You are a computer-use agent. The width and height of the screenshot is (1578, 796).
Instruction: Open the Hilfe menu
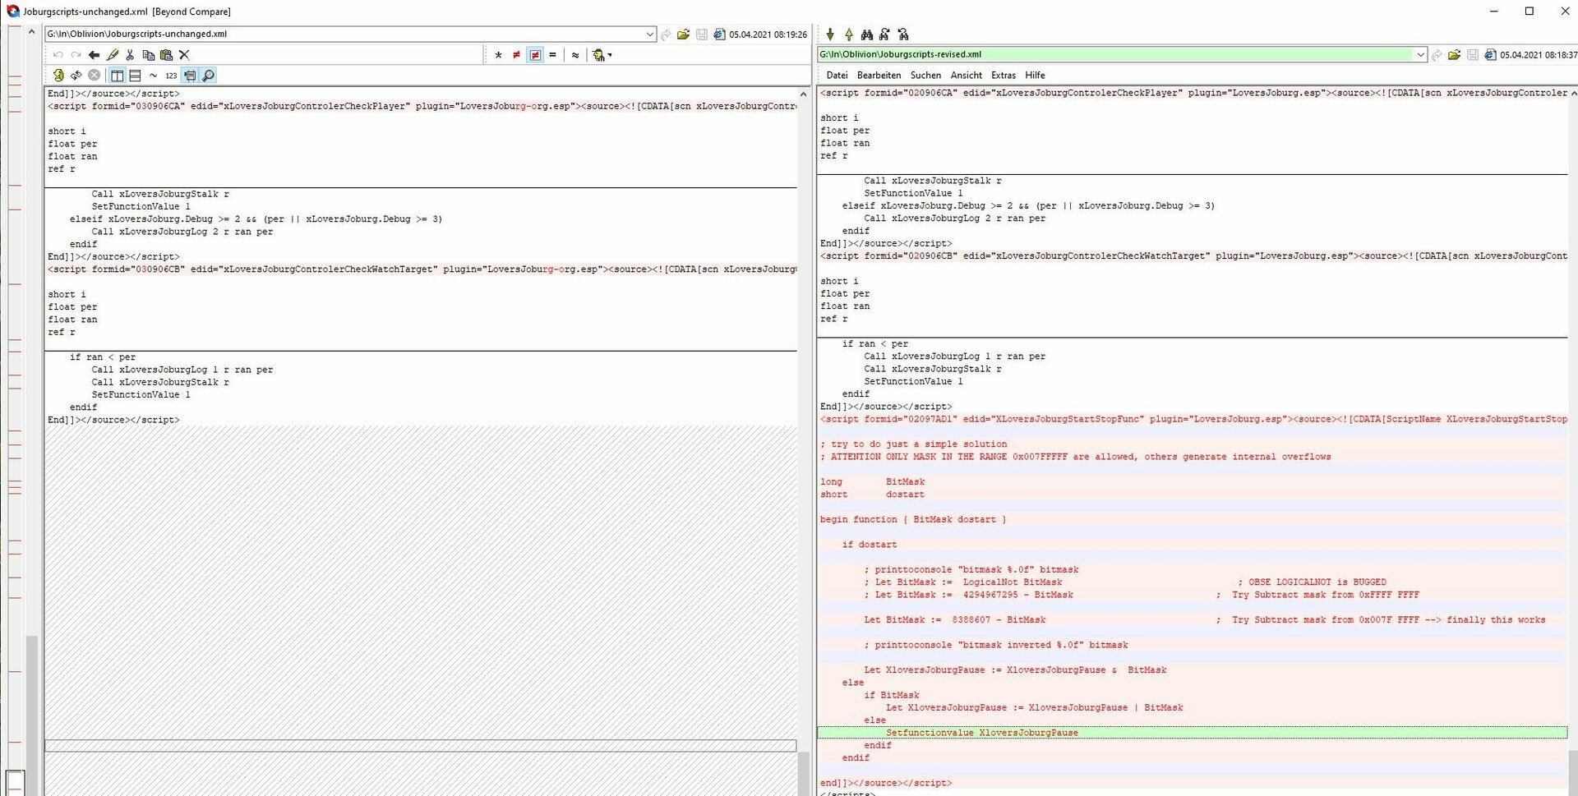point(1035,75)
